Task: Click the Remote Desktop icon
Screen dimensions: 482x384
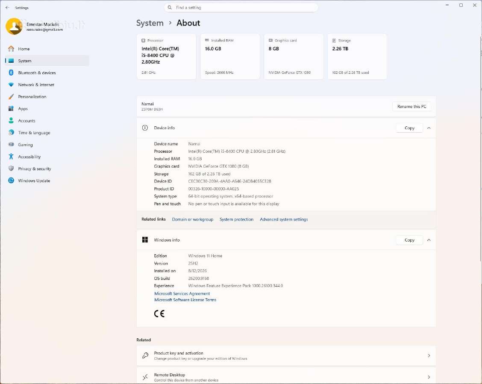Action: click(145, 377)
